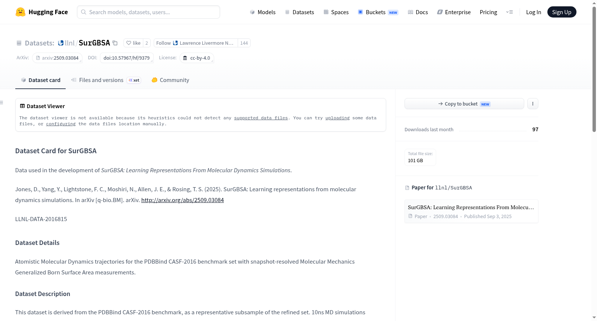The height and width of the screenshot is (321, 597).
Task: Click Log In
Action: pos(534,12)
